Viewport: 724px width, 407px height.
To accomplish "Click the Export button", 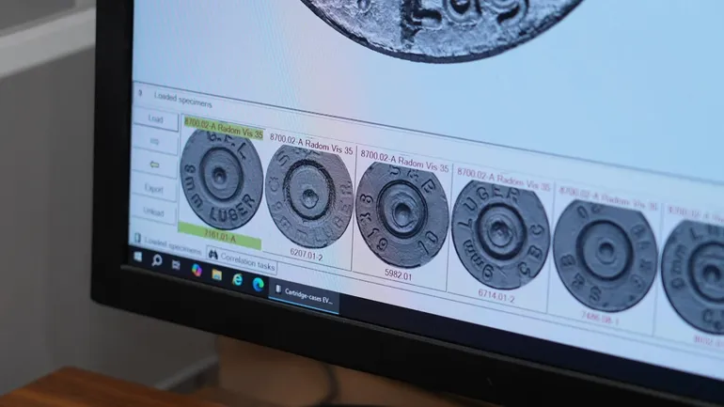I will 154,189.
